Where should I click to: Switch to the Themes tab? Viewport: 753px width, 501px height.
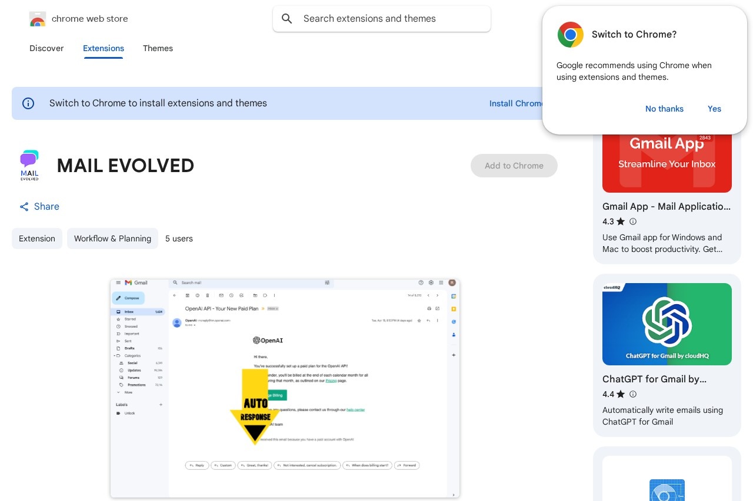point(158,49)
